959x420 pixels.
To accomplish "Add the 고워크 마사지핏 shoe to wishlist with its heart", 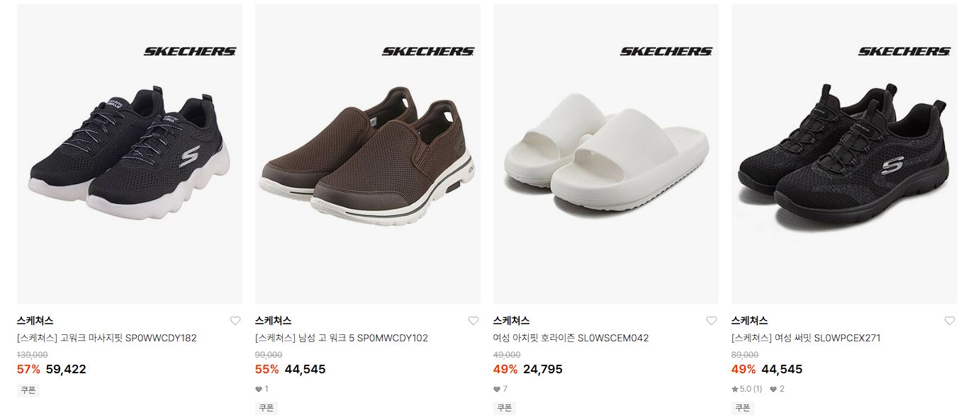I will click(x=235, y=321).
